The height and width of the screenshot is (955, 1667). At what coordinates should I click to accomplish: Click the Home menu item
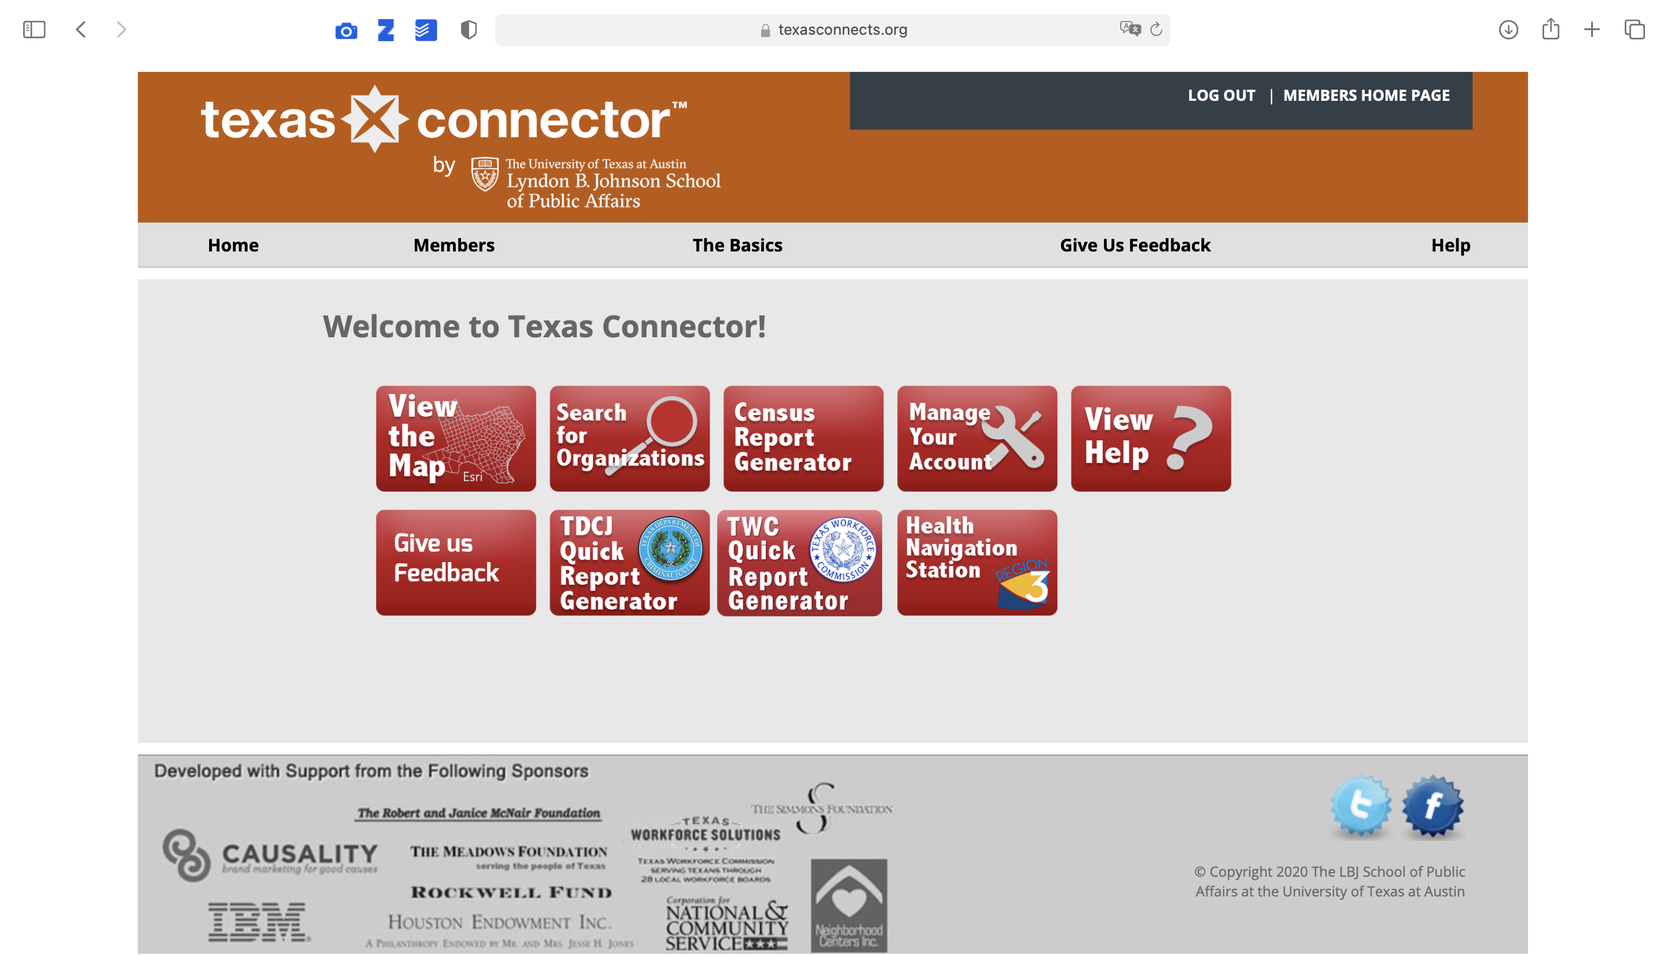pyautogui.click(x=232, y=244)
